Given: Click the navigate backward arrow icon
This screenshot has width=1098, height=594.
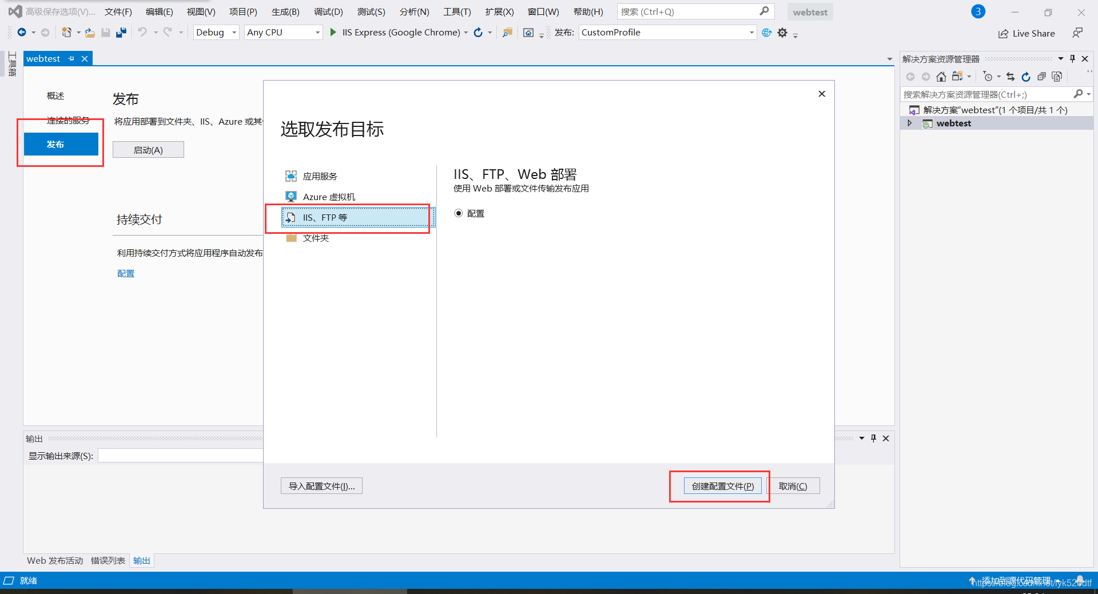Looking at the screenshot, I should (x=22, y=33).
